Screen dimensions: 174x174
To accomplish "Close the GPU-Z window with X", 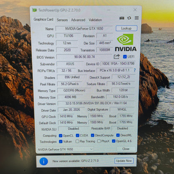I will pyautogui.click(x=135, y=10).
